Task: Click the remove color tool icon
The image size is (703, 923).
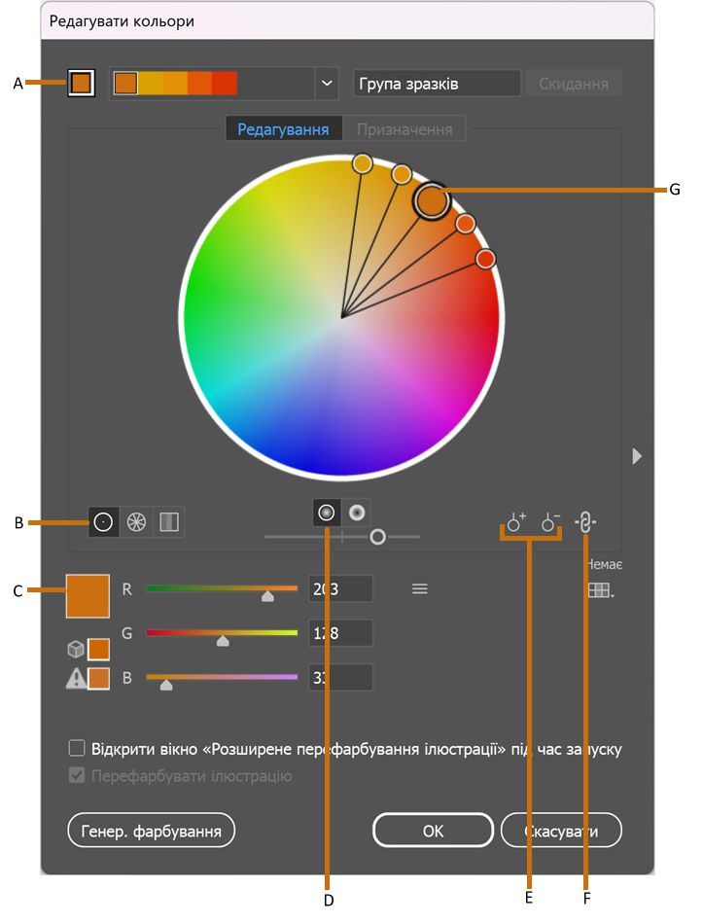Action: (551, 523)
